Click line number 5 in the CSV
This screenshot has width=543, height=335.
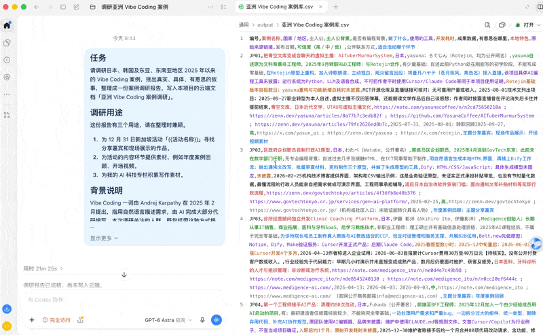242,305
